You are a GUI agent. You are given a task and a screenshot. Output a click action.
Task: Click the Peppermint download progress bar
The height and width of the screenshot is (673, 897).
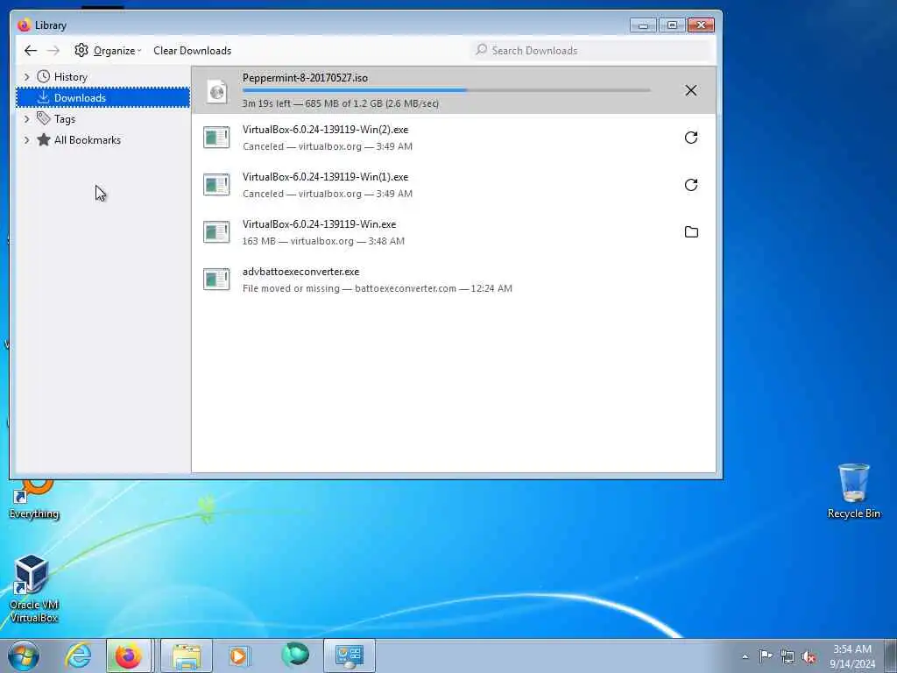pyautogui.click(x=446, y=90)
